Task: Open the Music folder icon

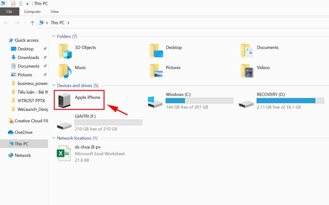Action: point(65,71)
